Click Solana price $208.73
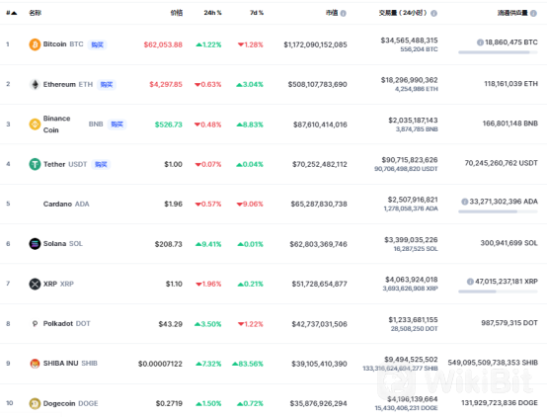This screenshot has width=547, height=417. pos(169,244)
